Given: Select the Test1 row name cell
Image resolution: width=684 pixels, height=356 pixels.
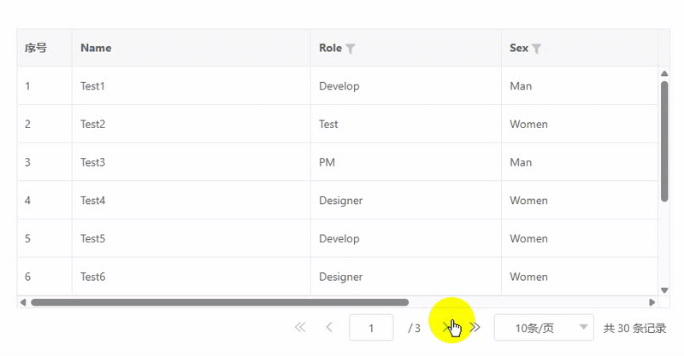Looking at the screenshot, I should pos(92,86).
